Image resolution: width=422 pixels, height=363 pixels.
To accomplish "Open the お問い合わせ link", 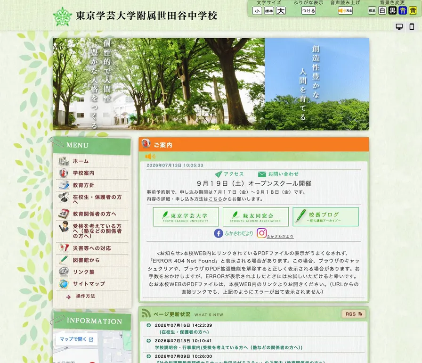I will [x=278, y=174].
